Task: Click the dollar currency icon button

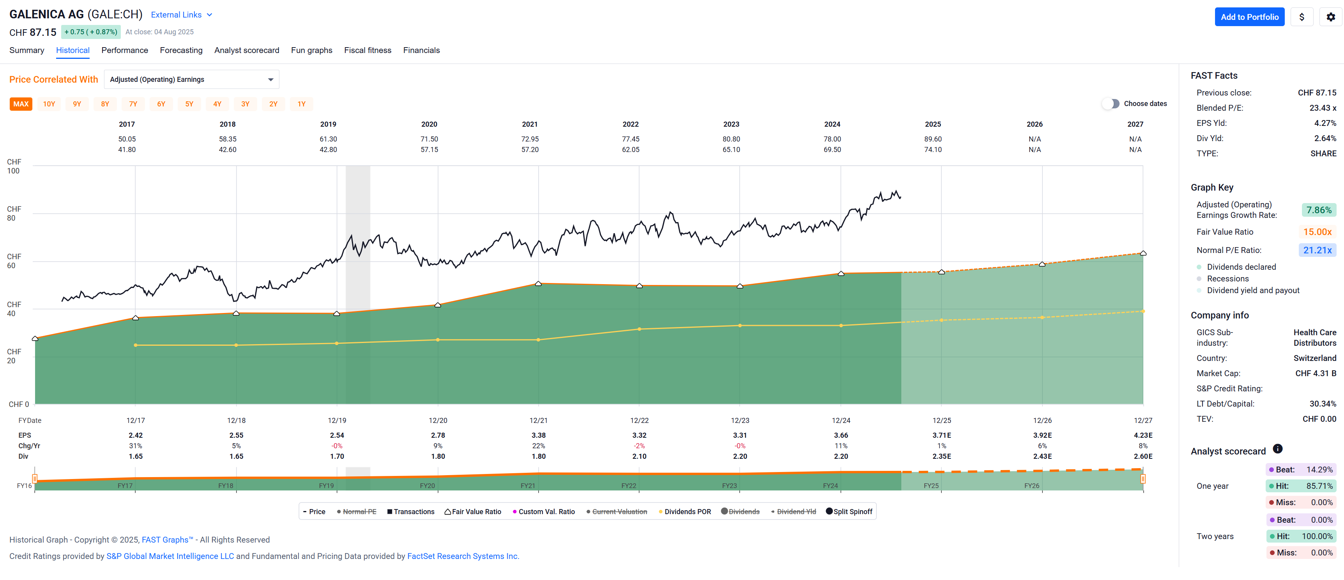Action: [x=1302, y=17]
